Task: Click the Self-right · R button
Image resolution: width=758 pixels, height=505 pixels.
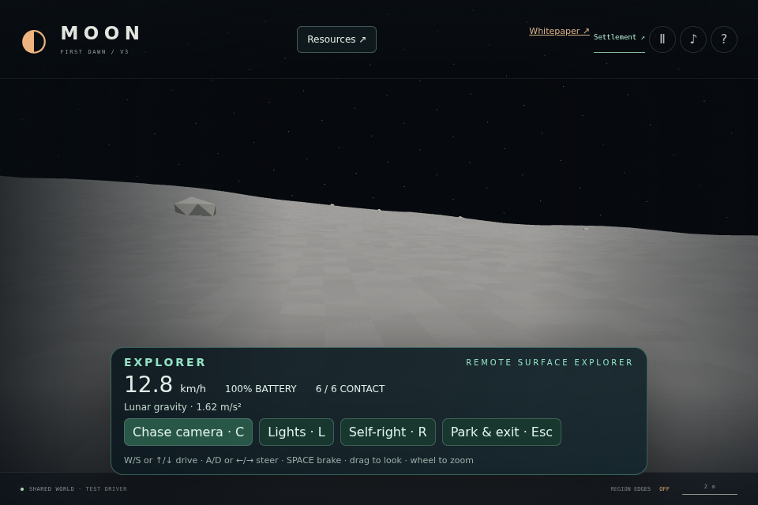Action: click(388, 432)
